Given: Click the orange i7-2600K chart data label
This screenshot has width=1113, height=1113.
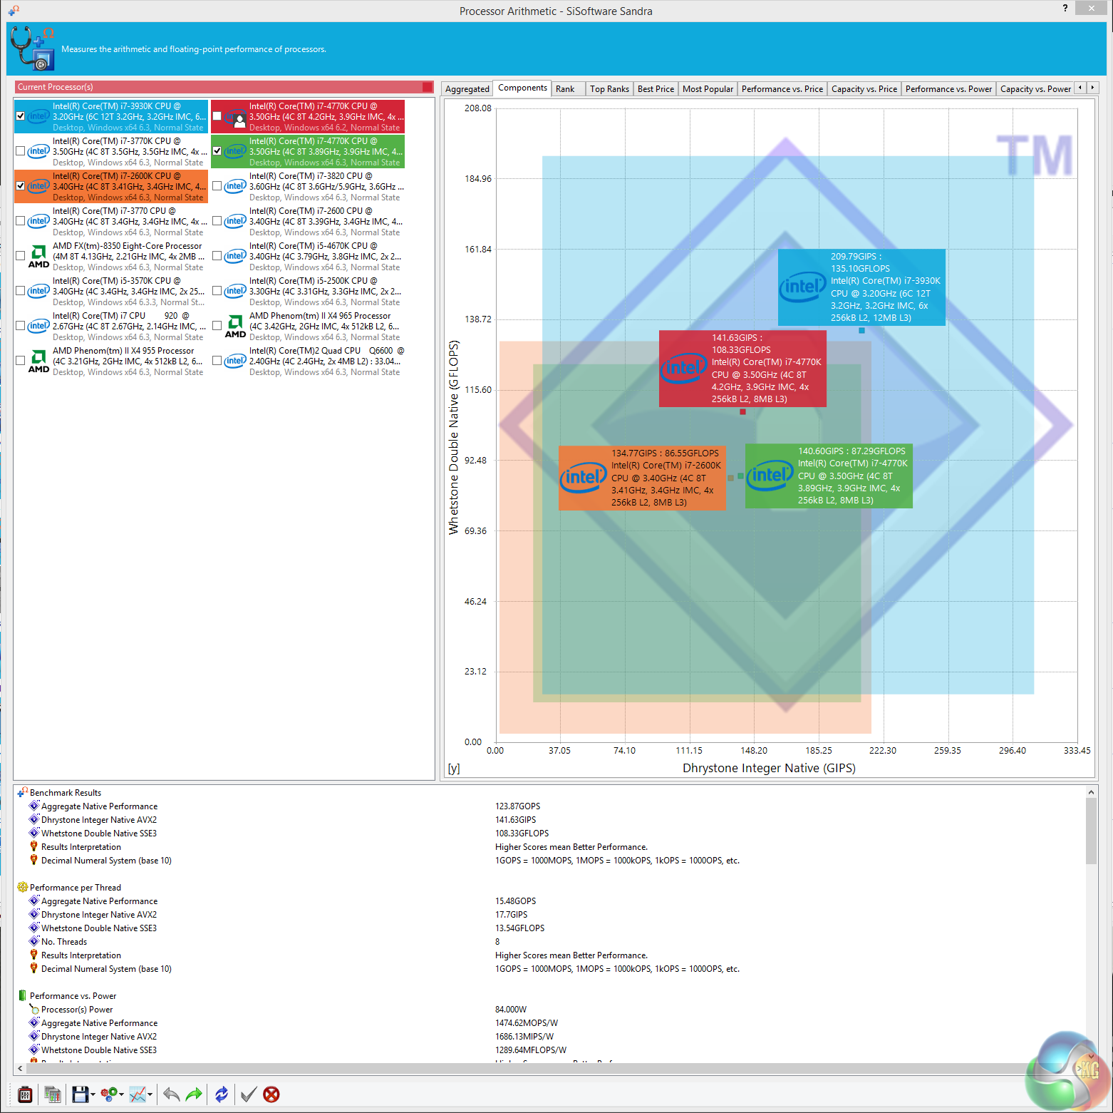Looking at the screenshot, I should click(642, 478).
